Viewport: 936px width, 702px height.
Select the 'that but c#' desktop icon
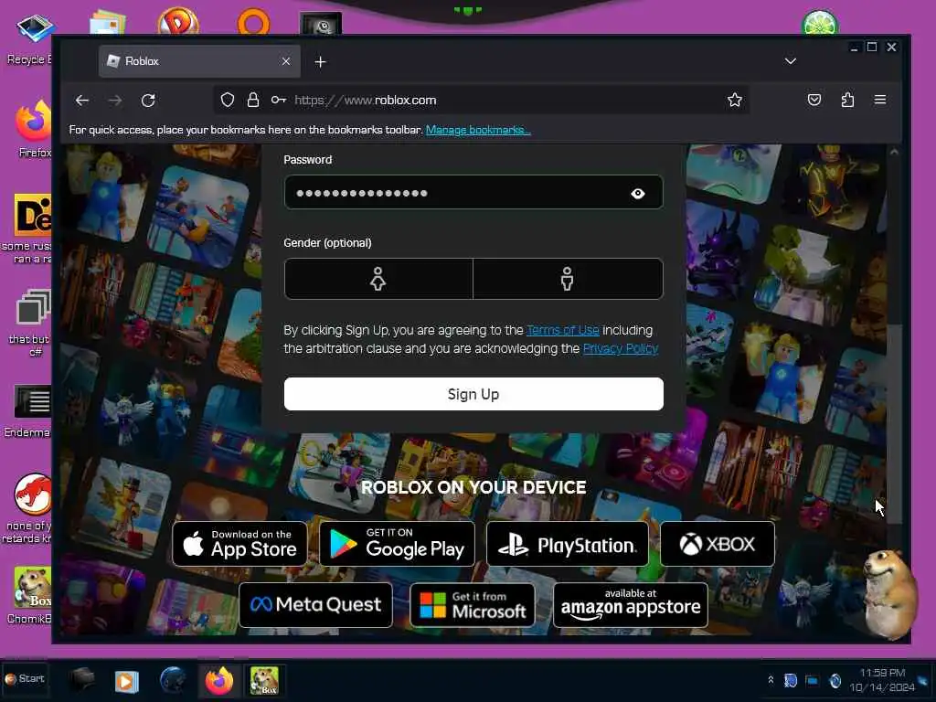click(32, 323)
